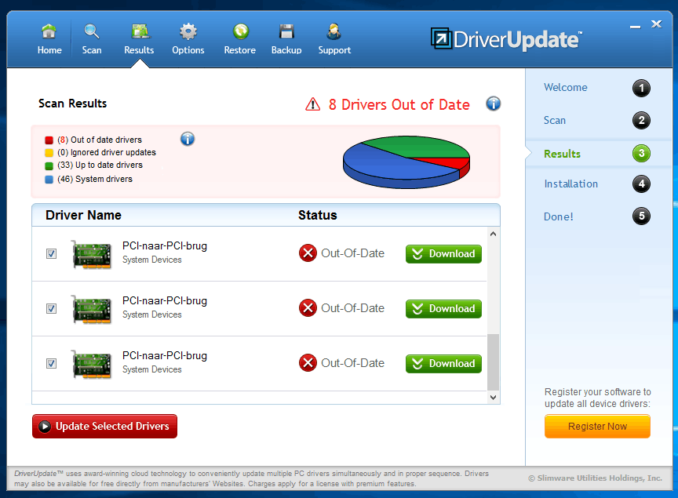Click second row's red Out-Of-Date X icon
Viewport: 678px width, 498px height.
[x=308, y=307]
